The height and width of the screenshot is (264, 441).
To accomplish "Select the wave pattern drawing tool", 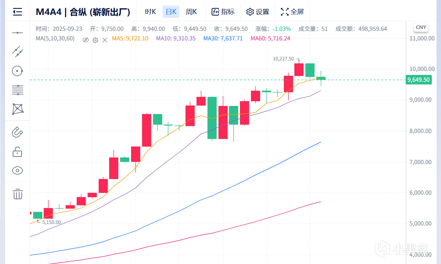I will point(17,109).
